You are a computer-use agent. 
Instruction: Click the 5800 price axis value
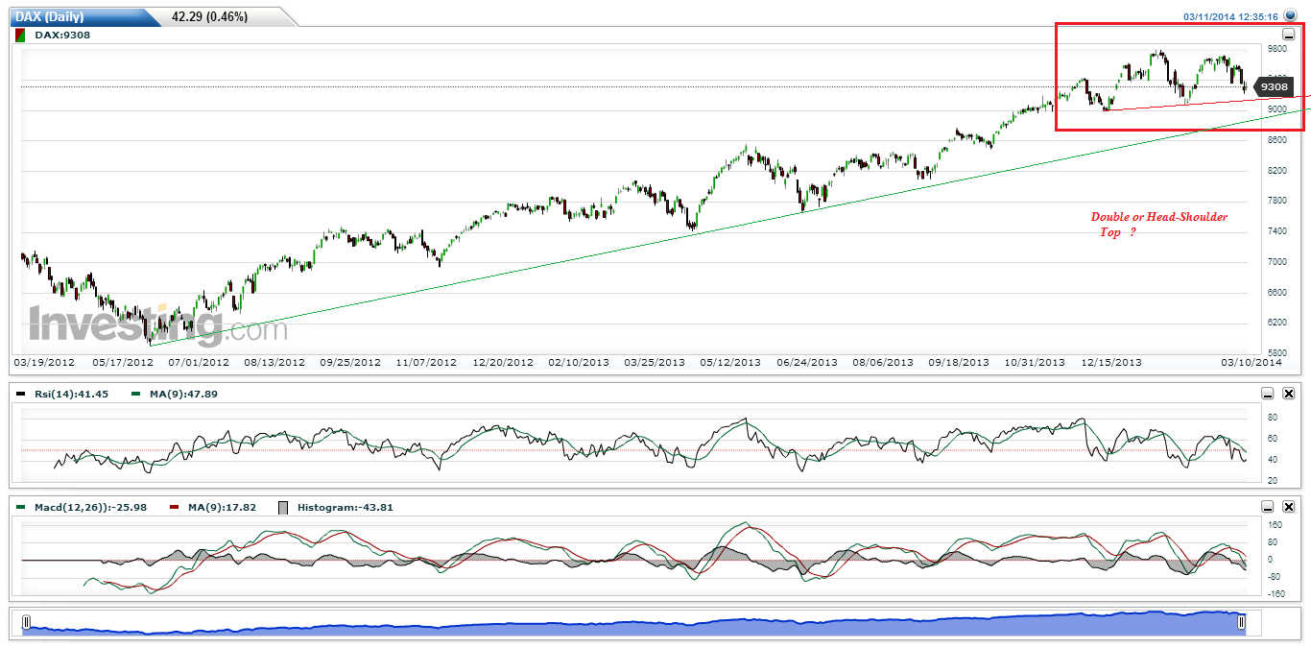(1275, 352)
